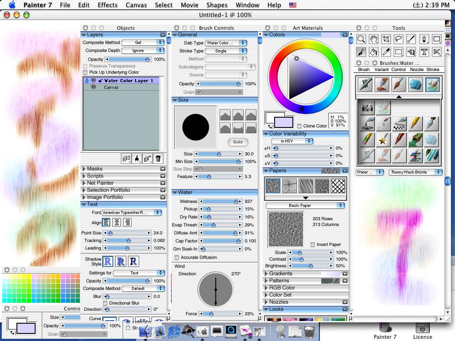Choose the first brush size profile
This screenshot has height=341, width=455.
pyautogui.click(x=225, y=115)
